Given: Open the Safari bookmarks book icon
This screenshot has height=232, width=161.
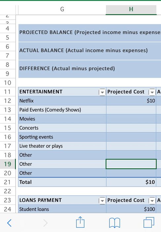Looking at the screenshot, I should 114,223.
